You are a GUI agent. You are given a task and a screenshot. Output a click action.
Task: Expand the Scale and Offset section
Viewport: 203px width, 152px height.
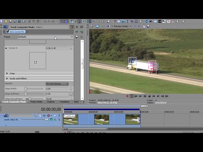7,79
